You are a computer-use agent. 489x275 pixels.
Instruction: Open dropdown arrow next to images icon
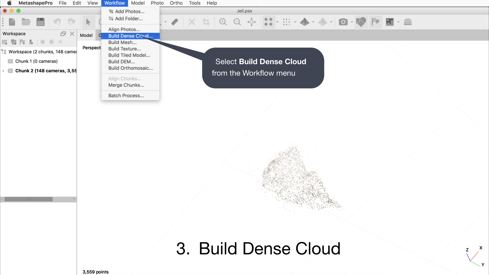[x=398, y=22]
